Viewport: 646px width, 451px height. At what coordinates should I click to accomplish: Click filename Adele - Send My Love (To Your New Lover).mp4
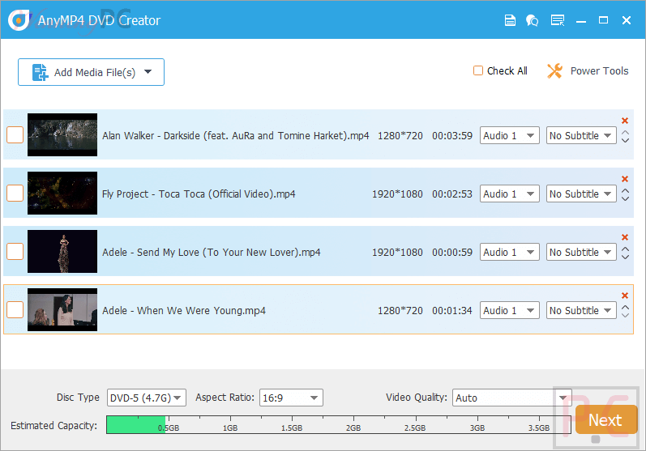coord(211,253)
